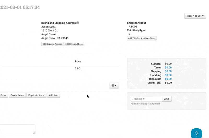The image size is (209, 138).
Task: Click the Discounts $0.00 amount link
Action: (168, 79)
